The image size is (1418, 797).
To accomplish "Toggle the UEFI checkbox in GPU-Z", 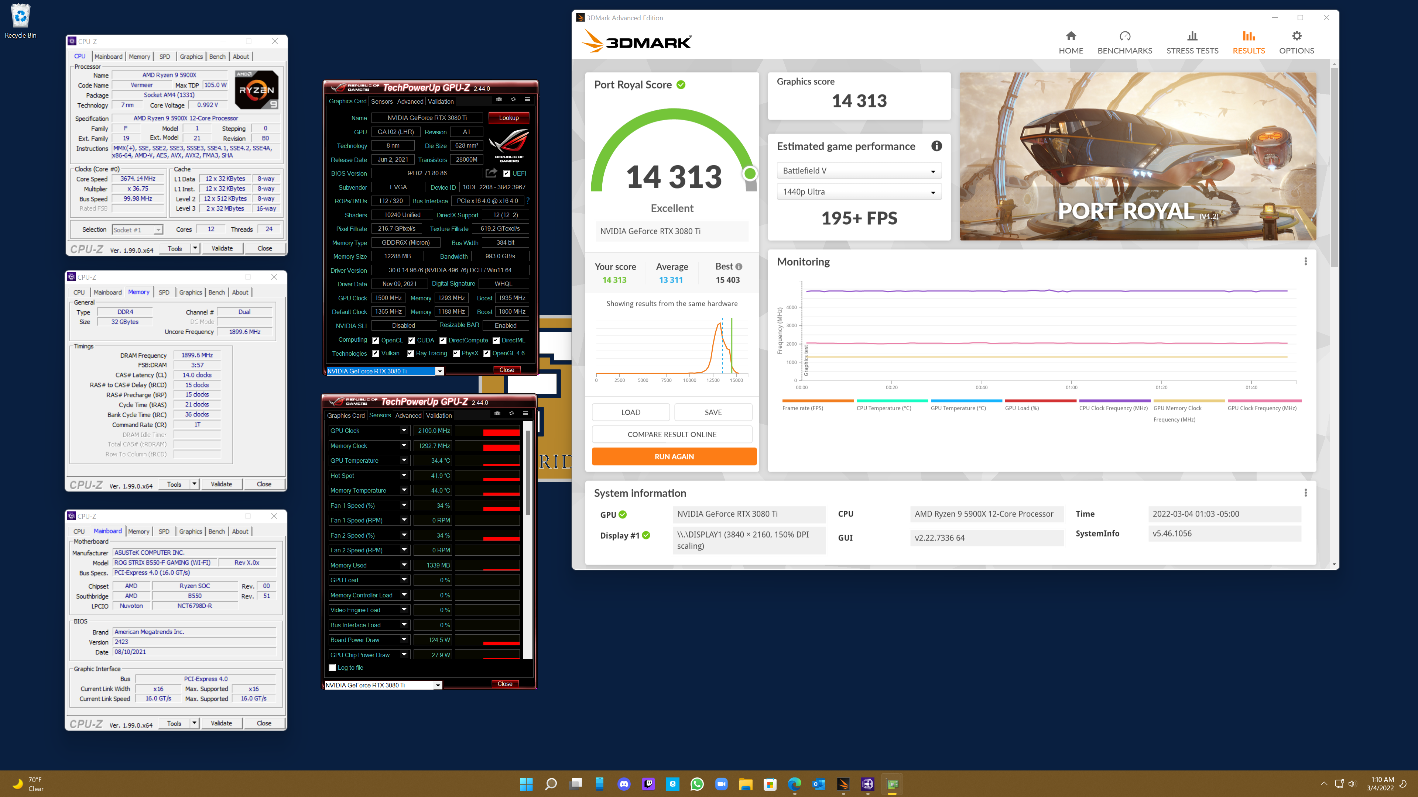I will (506, 173).
